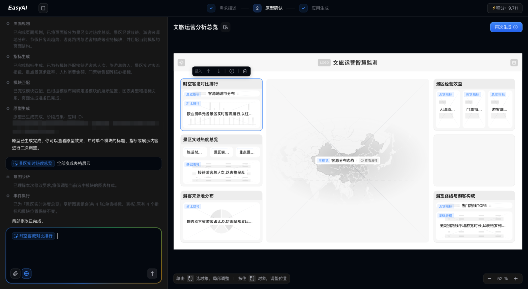Click the 原型生成 step heading

click(x=22, y=108)
